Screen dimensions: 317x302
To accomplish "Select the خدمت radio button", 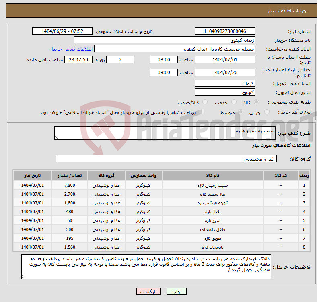I will (x=234, y=102).
